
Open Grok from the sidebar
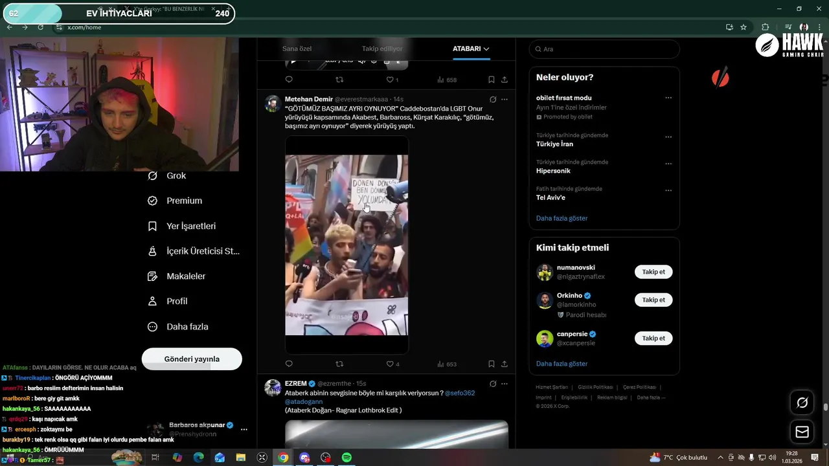click(167, 175)
